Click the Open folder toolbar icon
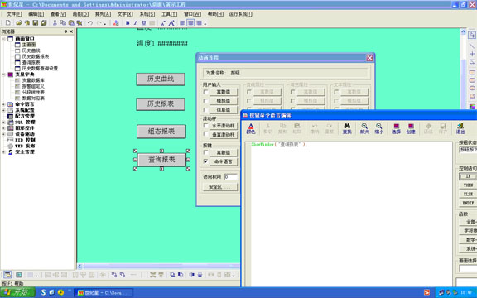This screenshot has height=298, width=477. 19,23
